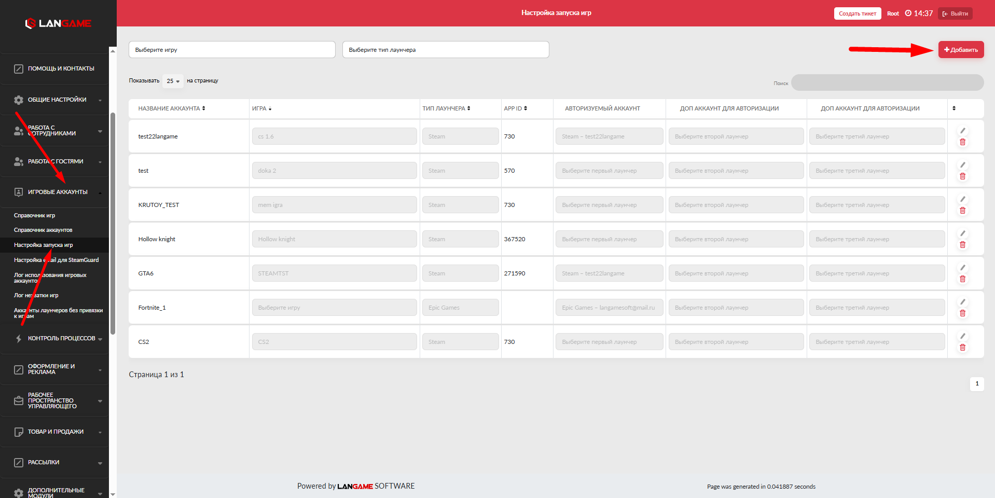The height and width of the screenshot is (498, 995).
Task: Open the 'Выберите игру' filter dropdown
Action: [x=232, y=50]
